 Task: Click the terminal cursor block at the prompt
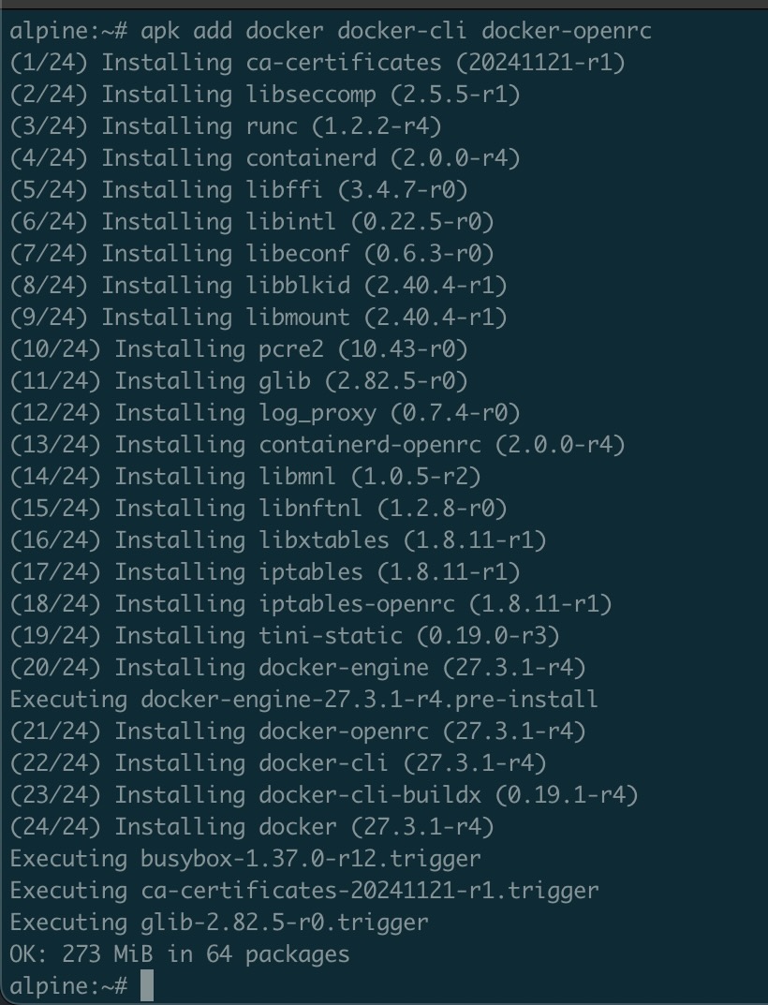tap(146, 986)
